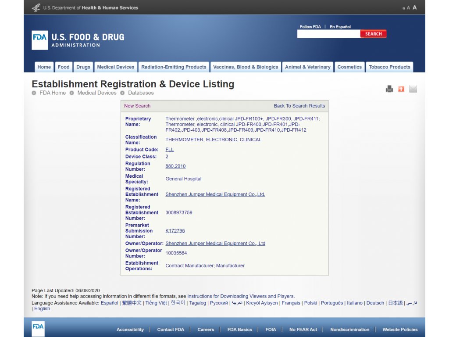Choose 日本語 language assistance
This screenshot has height=337, width=449.
(x=396, y=303)
